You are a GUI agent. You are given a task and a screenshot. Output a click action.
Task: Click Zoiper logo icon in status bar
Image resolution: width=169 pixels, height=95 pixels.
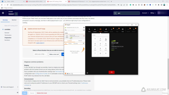click(65, 74)
